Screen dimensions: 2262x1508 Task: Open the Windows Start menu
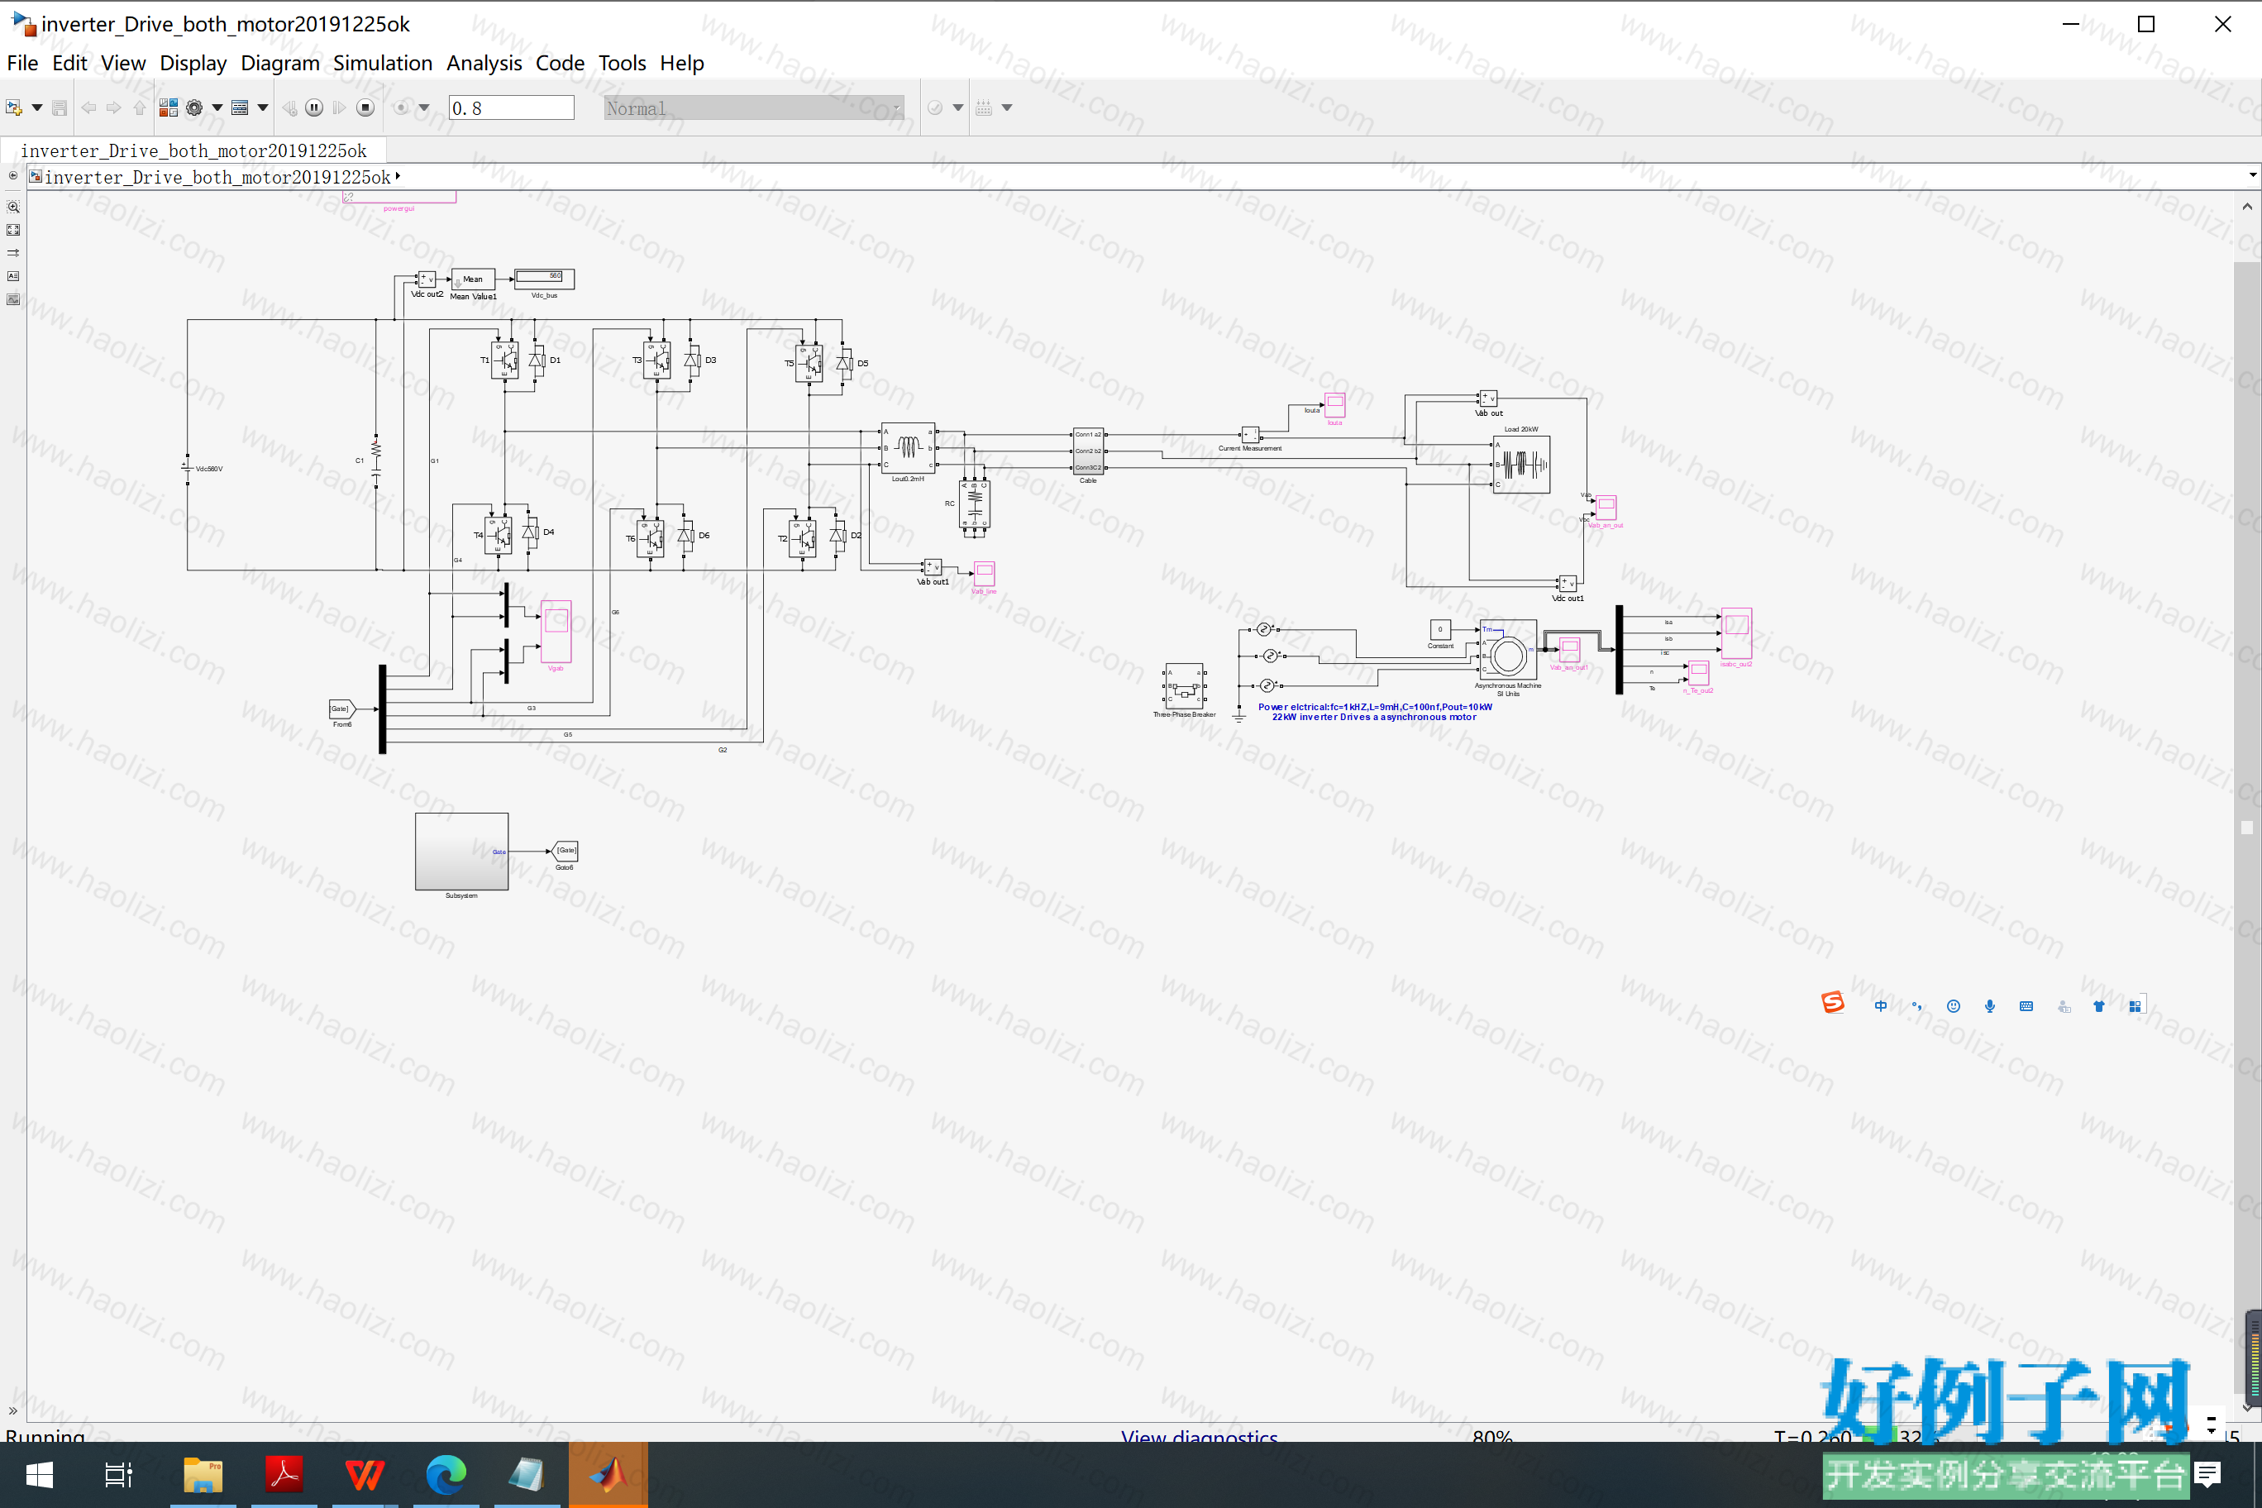pos(40,1474)
